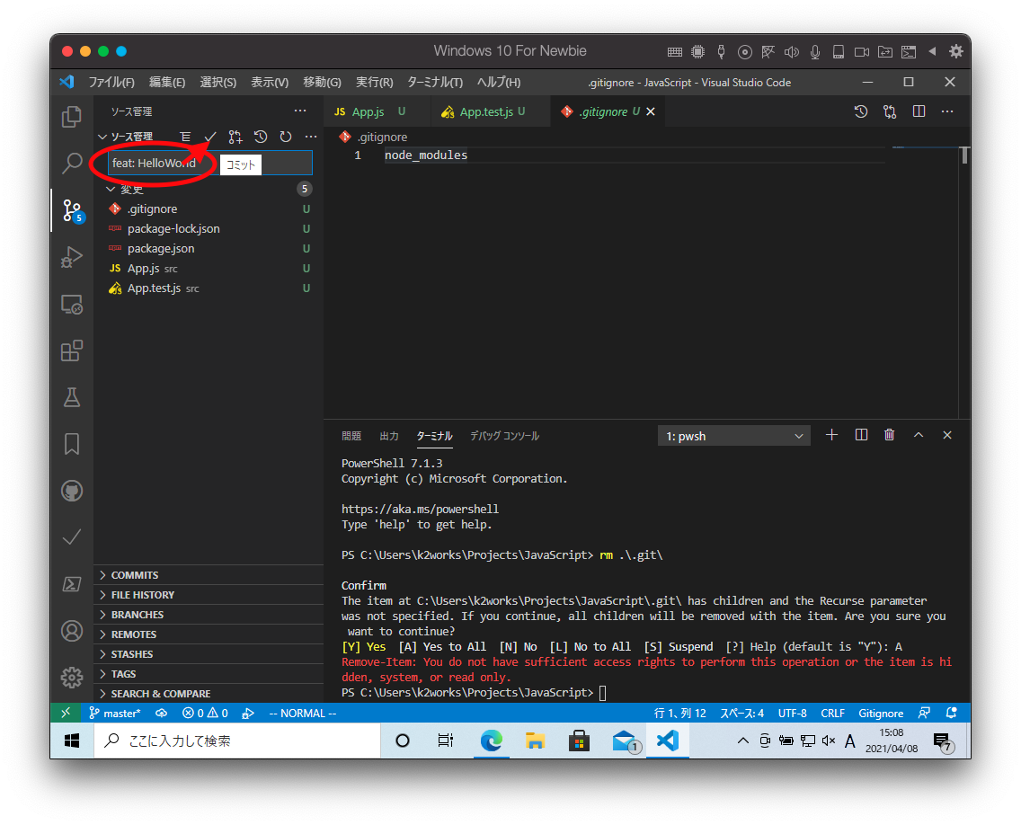This screenshot has height=825, width=1021.
Task: Toggle maximized terminal panel size chevron
Action: (919, 435)
